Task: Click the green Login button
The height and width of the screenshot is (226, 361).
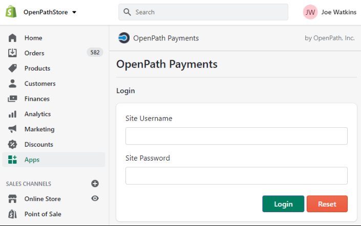Action: point(283,204)
